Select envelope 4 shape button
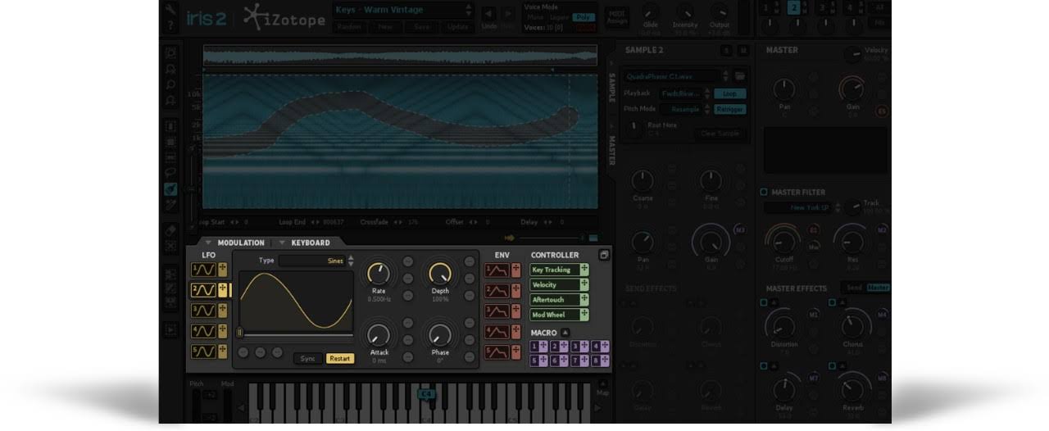The image size is (1049, 431). [x=497, y=331]
